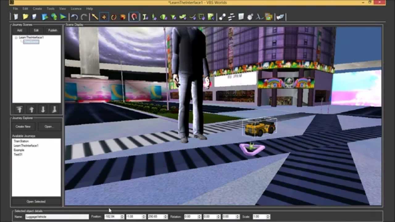Click the New document toolbar icon
Viewport: 395px width, 222px height.
16,17
